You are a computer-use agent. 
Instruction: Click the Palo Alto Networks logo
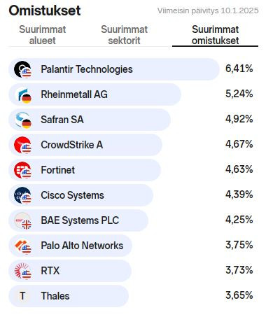[x=22, y=246]
